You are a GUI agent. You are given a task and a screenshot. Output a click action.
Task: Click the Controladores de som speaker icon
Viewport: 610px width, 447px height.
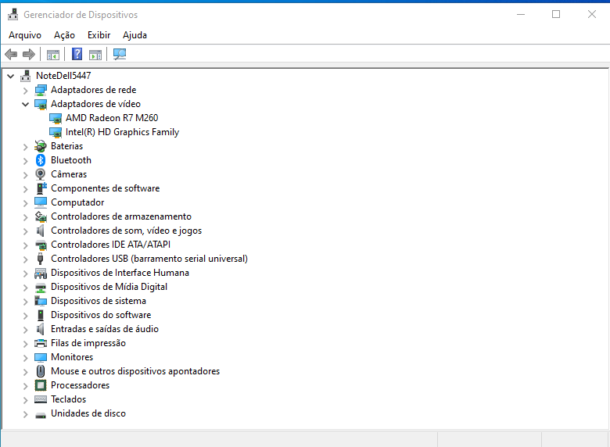[40, 231]
